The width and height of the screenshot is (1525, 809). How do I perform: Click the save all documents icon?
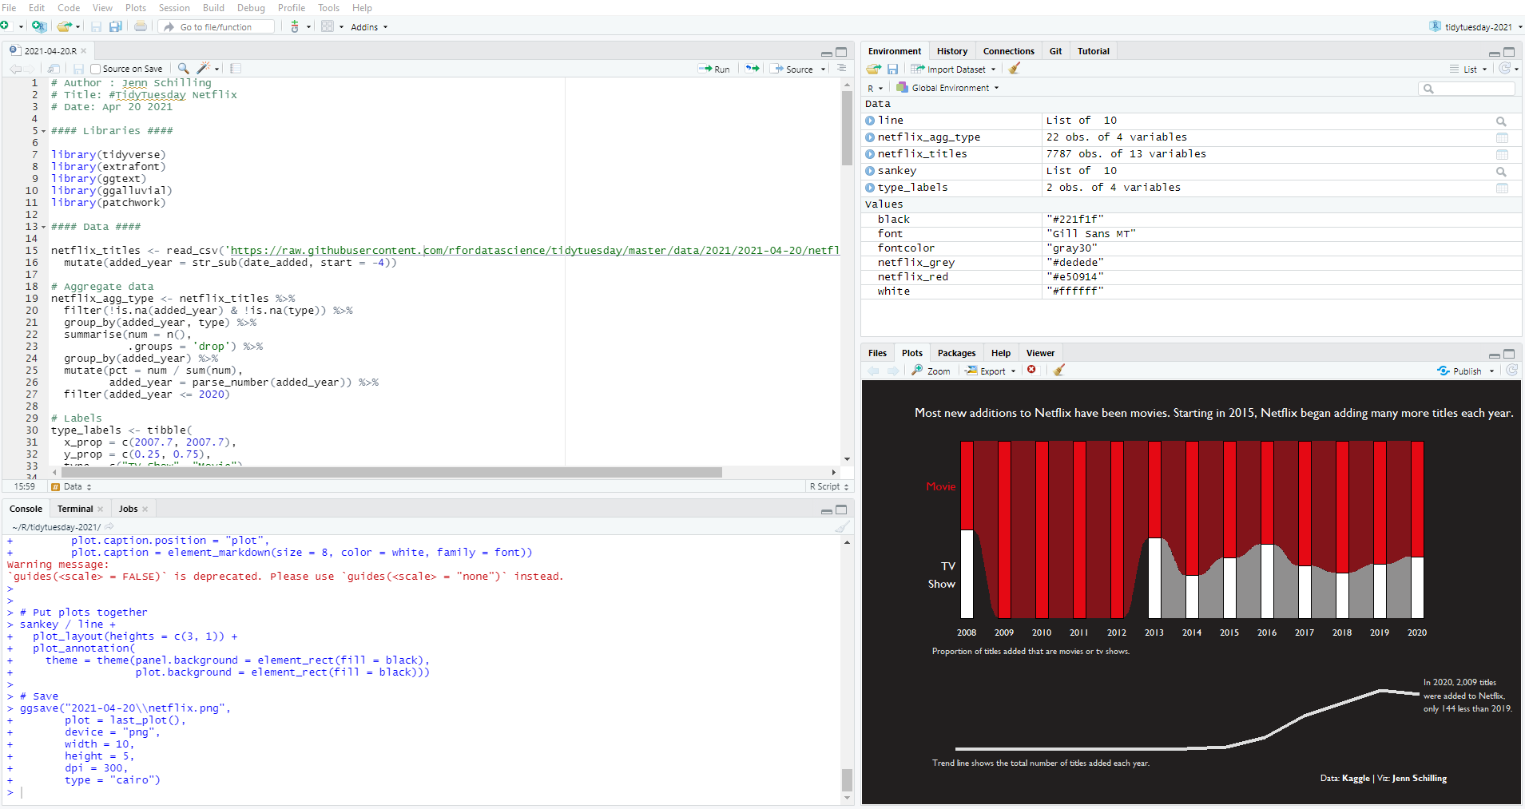click(x=116, y=26)
